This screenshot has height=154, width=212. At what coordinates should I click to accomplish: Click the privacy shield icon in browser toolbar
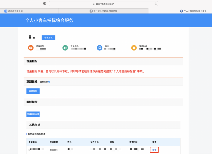pos(45,4)
